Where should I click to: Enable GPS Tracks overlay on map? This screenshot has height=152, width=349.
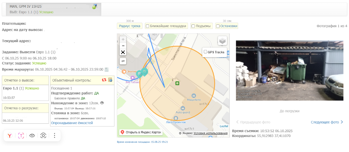point(205,52)
